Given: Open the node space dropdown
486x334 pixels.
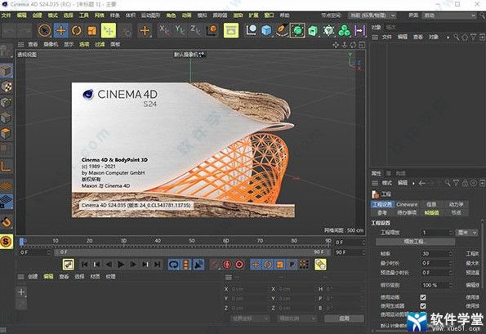Looking at the screenshot, I should [372, 16].
